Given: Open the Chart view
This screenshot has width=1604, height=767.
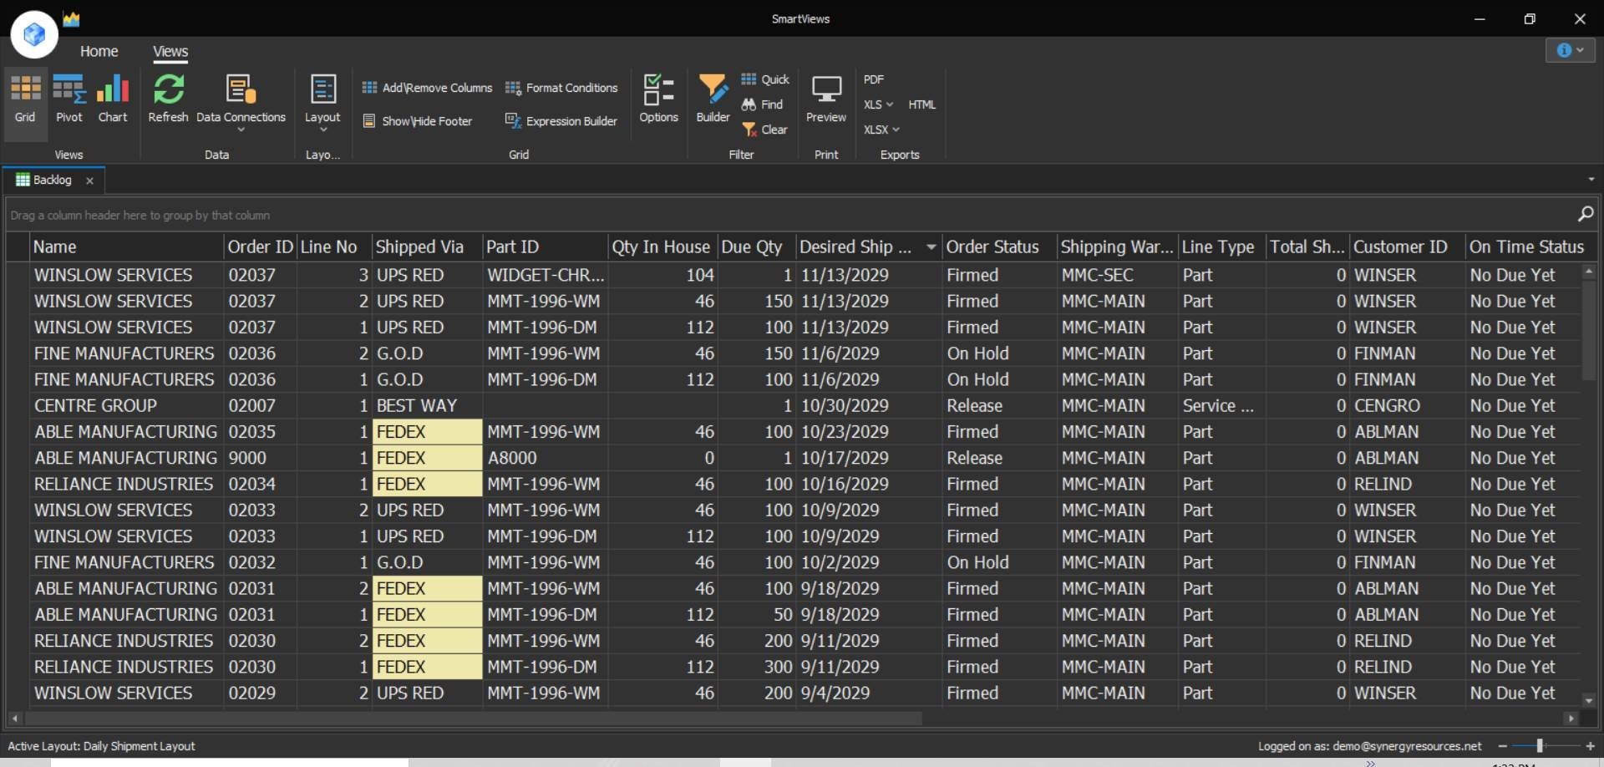Looking at the screenshot, I should [x=113, y=100].
